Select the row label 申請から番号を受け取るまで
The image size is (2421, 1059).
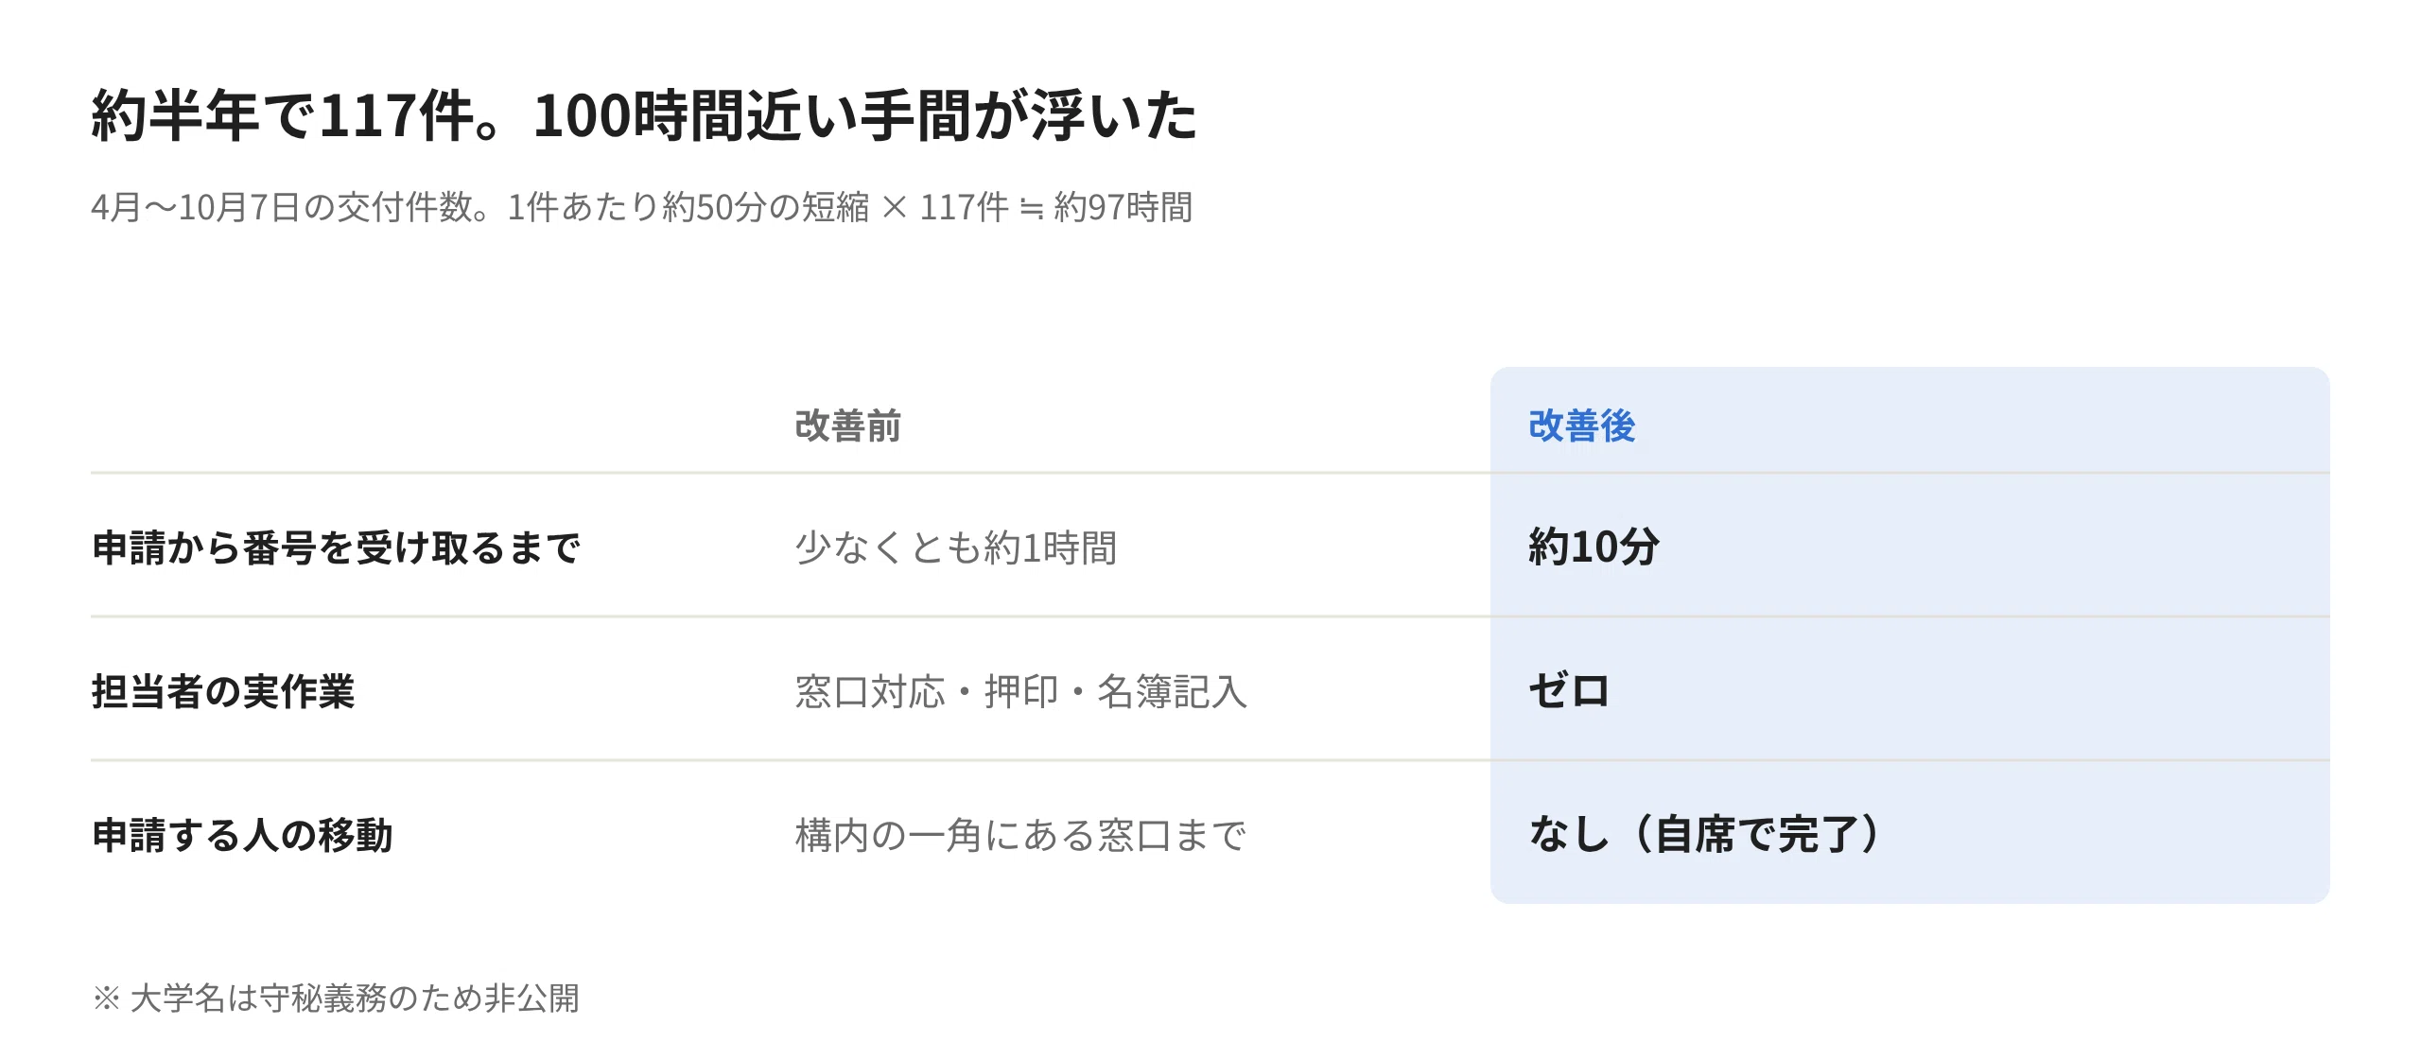(336, 548)
